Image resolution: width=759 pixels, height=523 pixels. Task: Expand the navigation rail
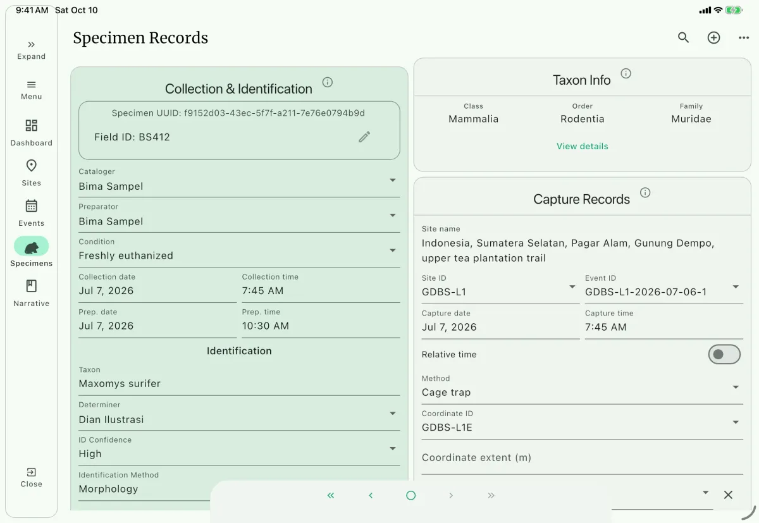click(31, 50)
